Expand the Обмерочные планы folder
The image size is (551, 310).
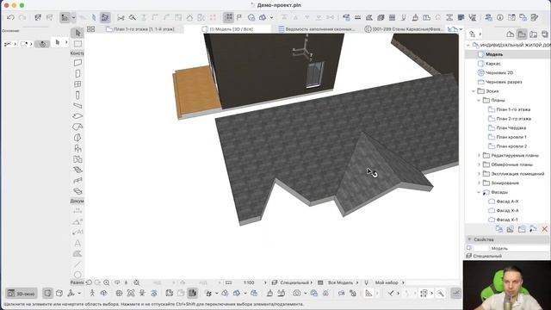[479, 164]
